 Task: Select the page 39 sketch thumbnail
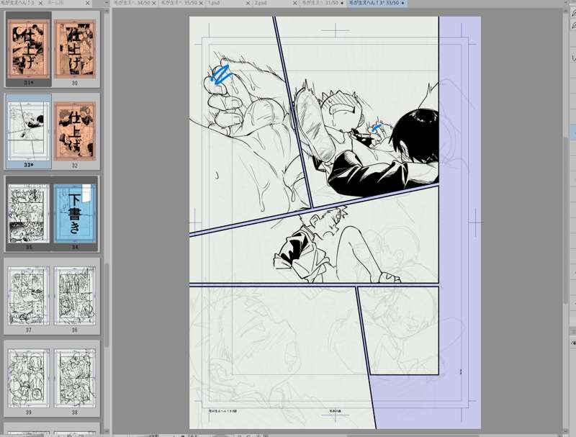(x=28, y=376)
